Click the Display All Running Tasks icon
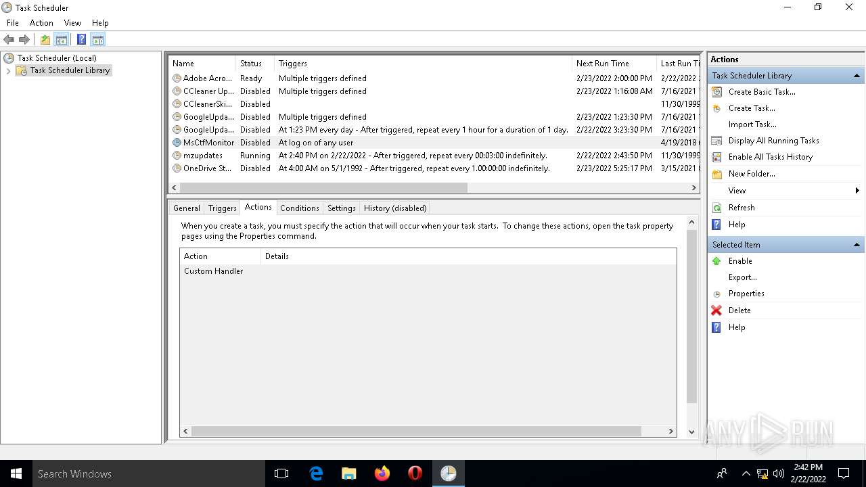 click(717, 141)
